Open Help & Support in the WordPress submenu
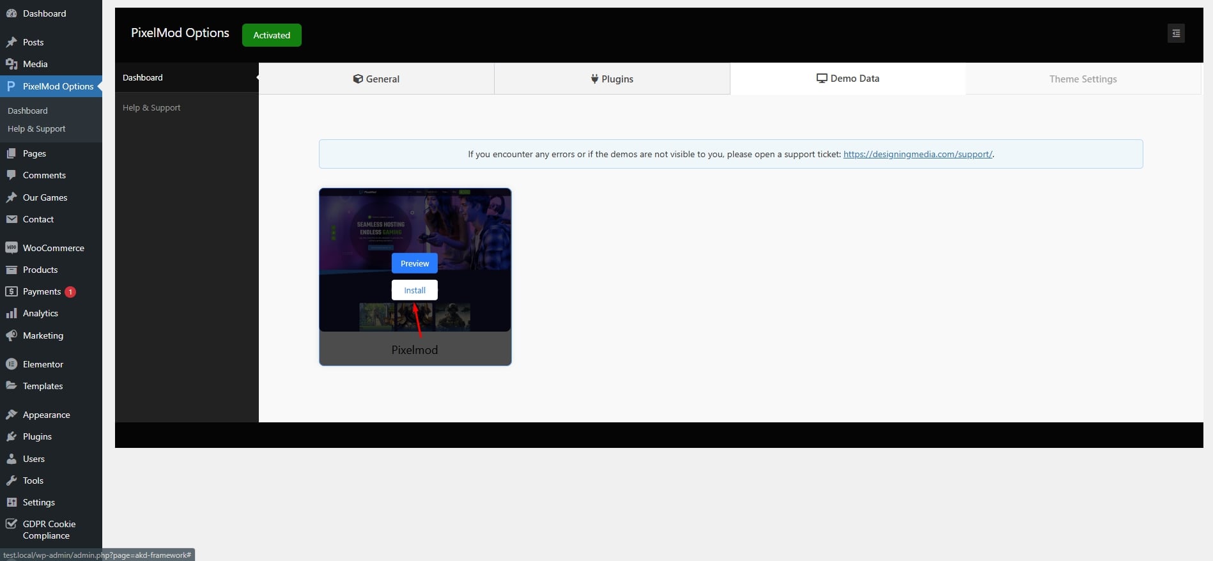This screenshot has width=1213, height=561. 36,128
